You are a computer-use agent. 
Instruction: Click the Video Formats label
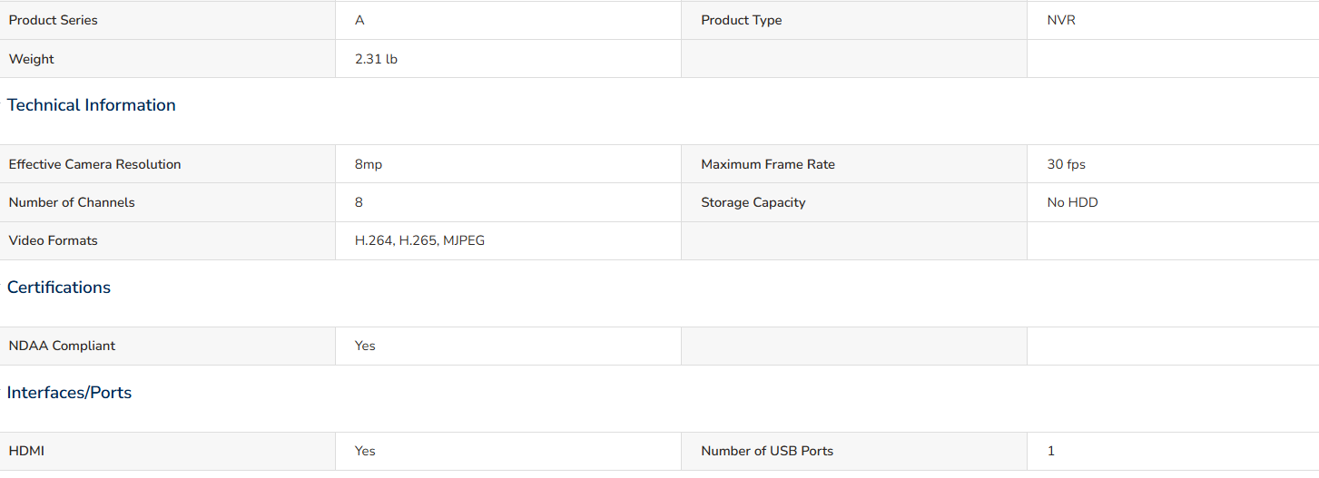pos(53,240)
